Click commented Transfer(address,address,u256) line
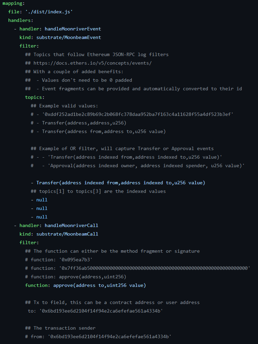Viewport: 258px width, 344px height. pos(84,123)
